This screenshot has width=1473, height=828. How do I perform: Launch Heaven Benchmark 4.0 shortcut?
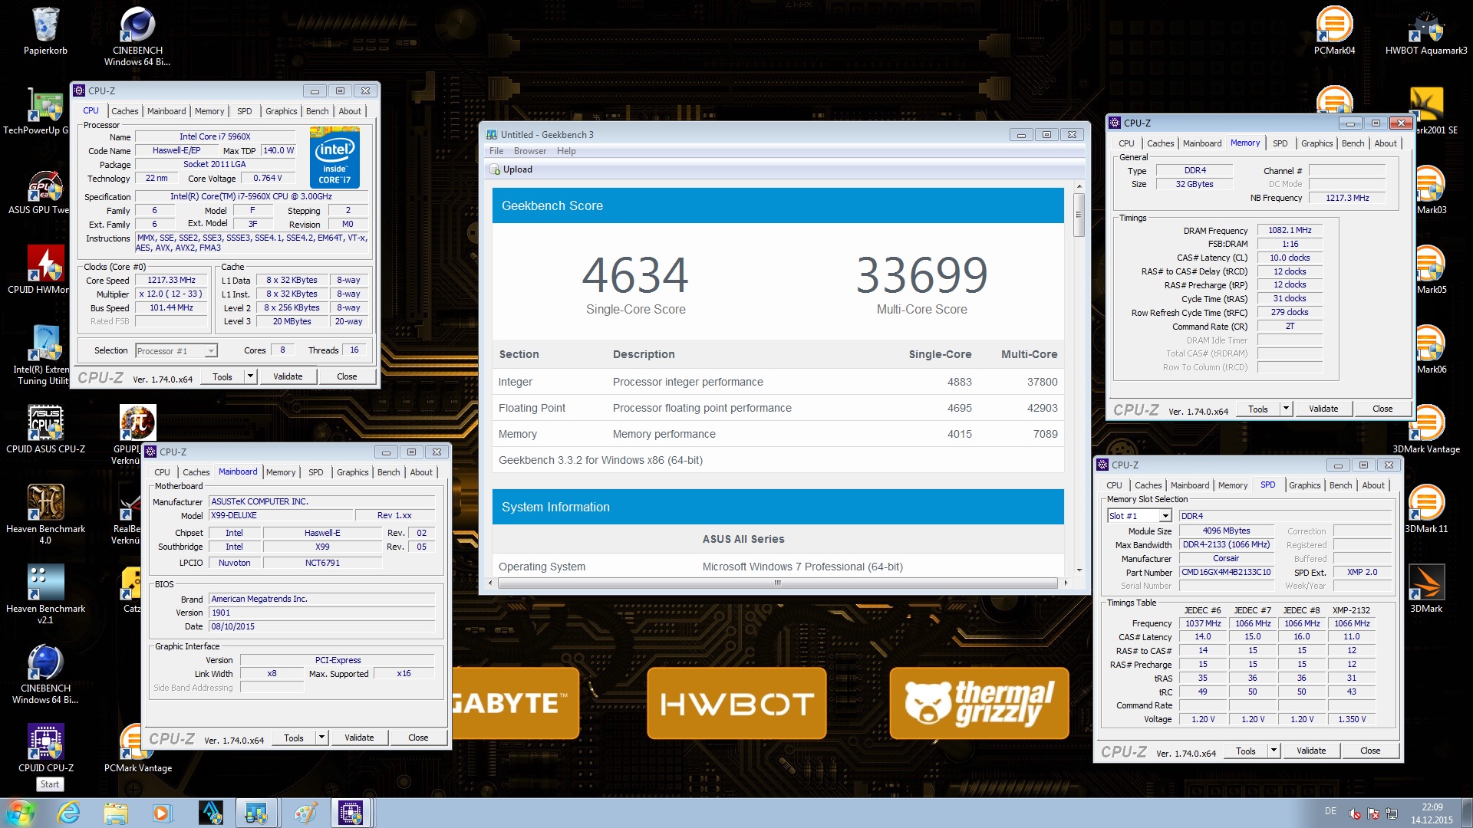[x=45, y=515]
